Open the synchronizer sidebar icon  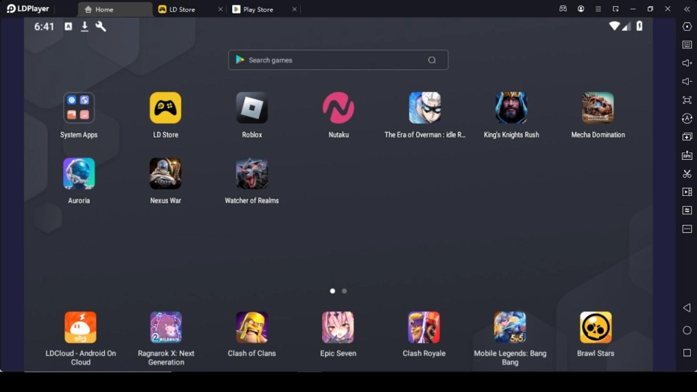coord(687,210)
